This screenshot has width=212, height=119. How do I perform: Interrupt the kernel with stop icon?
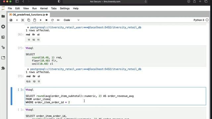(46, 20)
